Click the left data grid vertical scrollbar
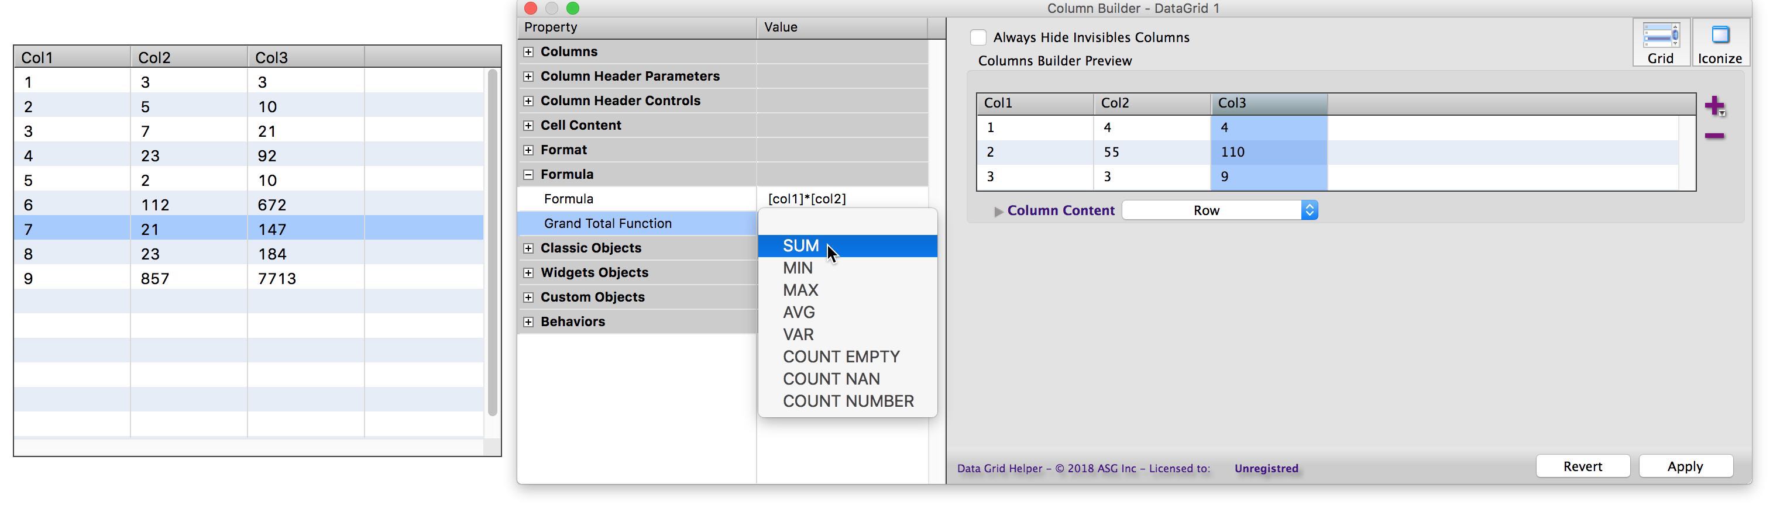The height and width of the screenshot is (512, 1780). [492, 241]
